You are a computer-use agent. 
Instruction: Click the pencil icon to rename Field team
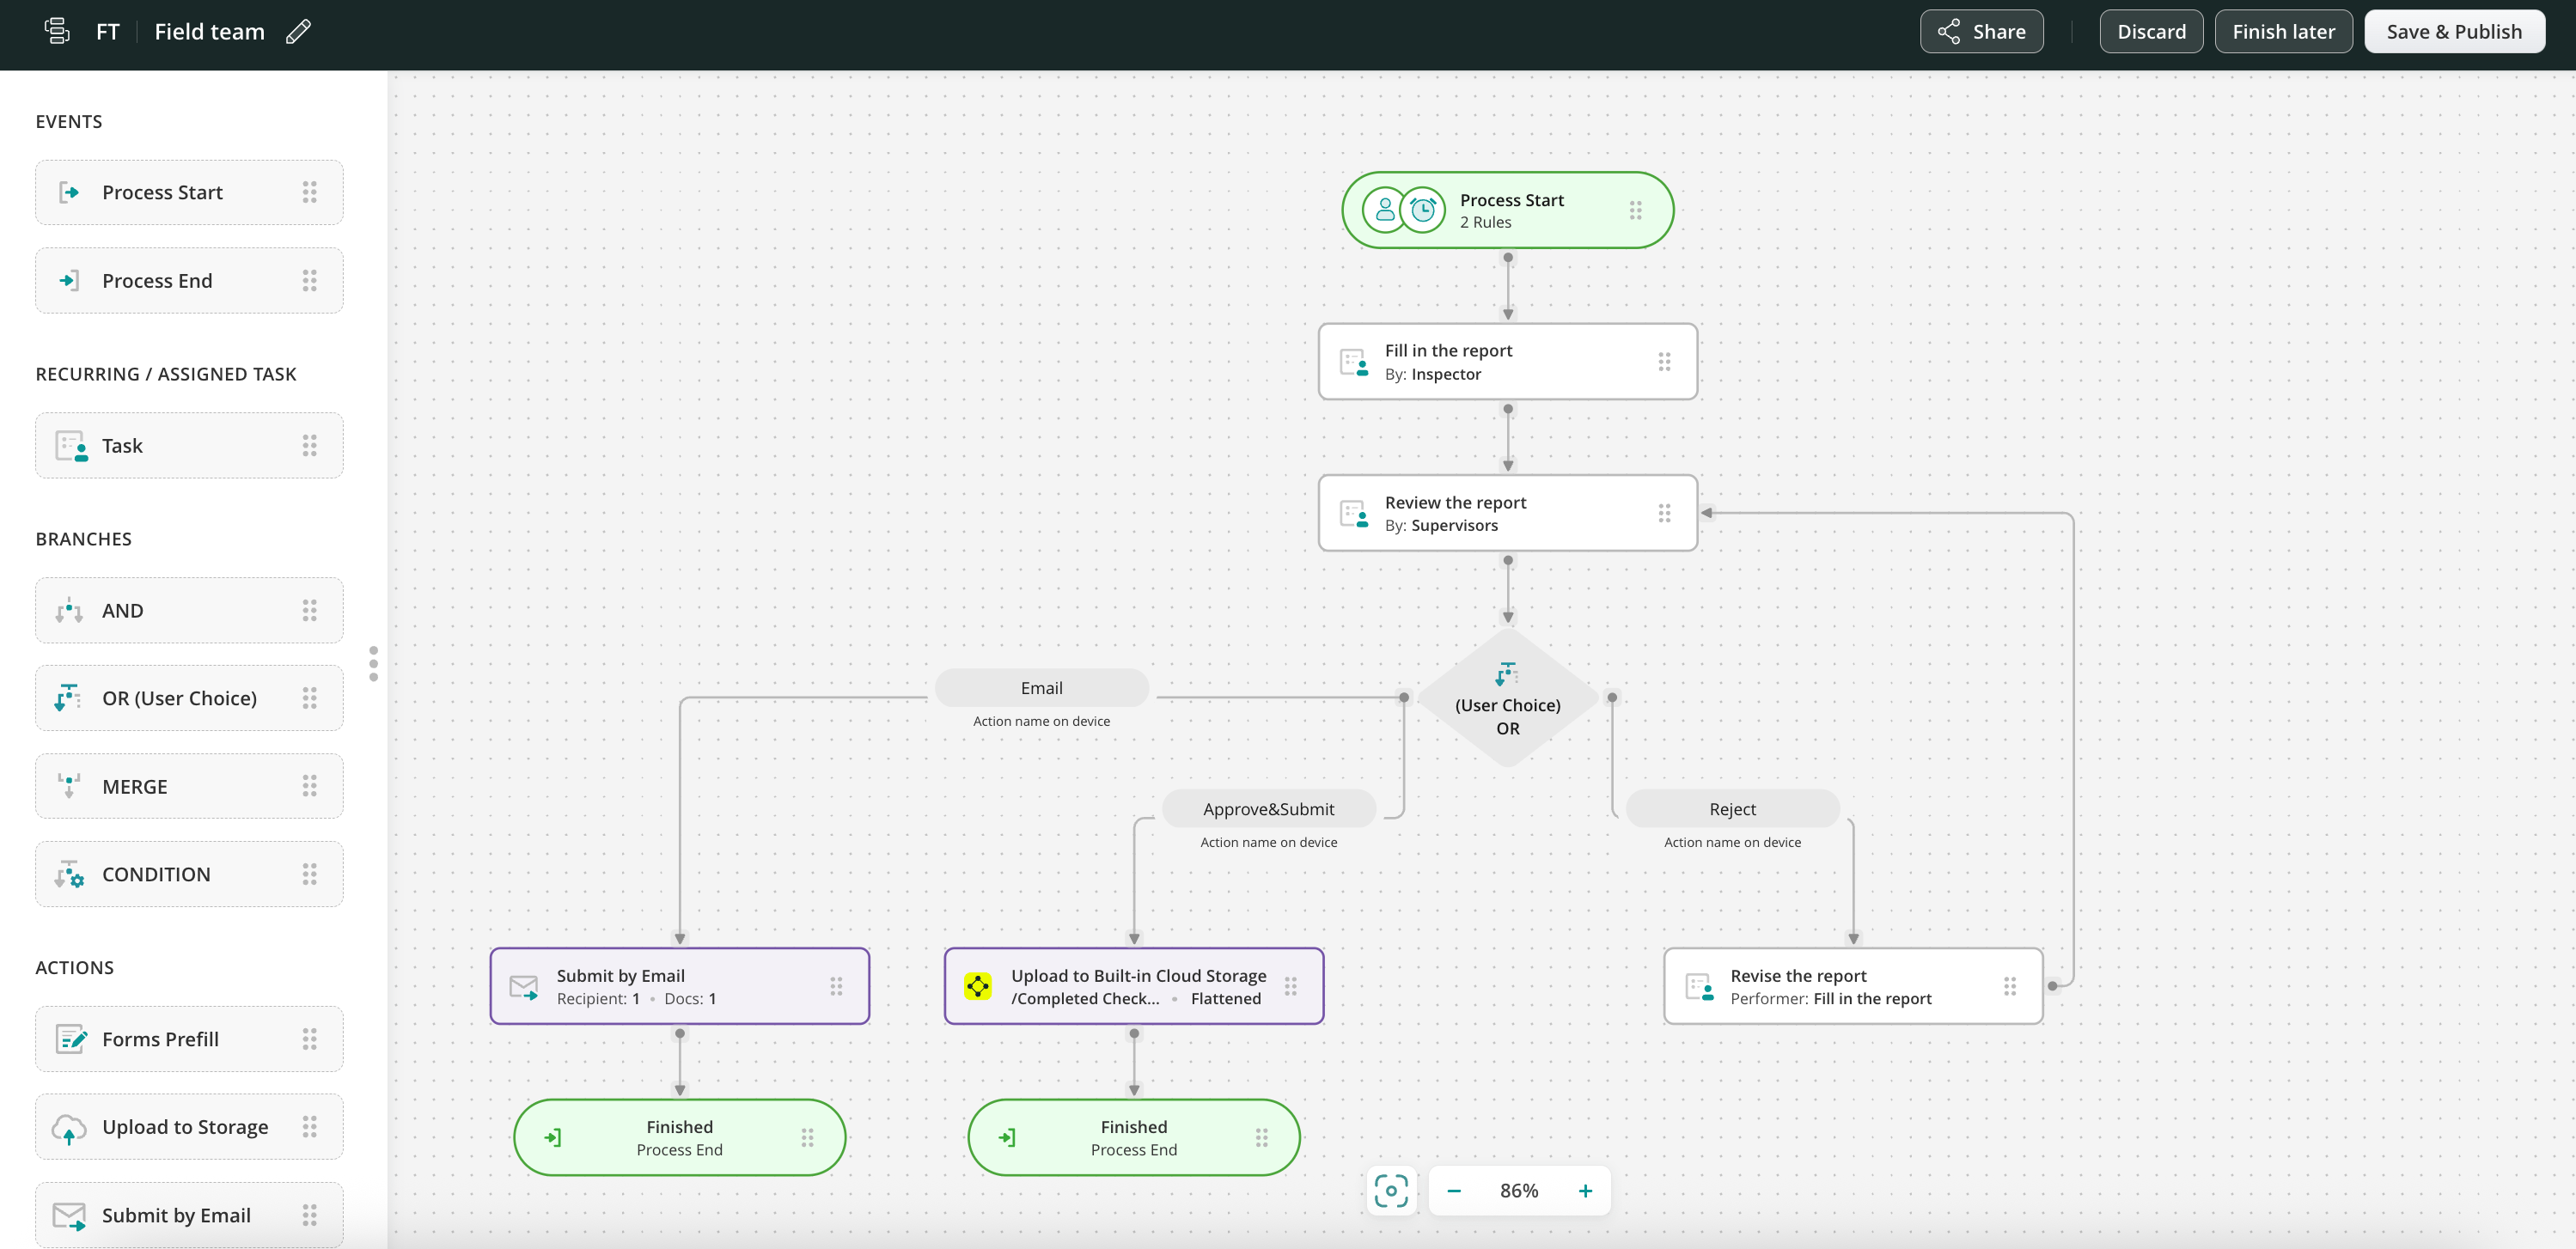[x=298, y=31]
